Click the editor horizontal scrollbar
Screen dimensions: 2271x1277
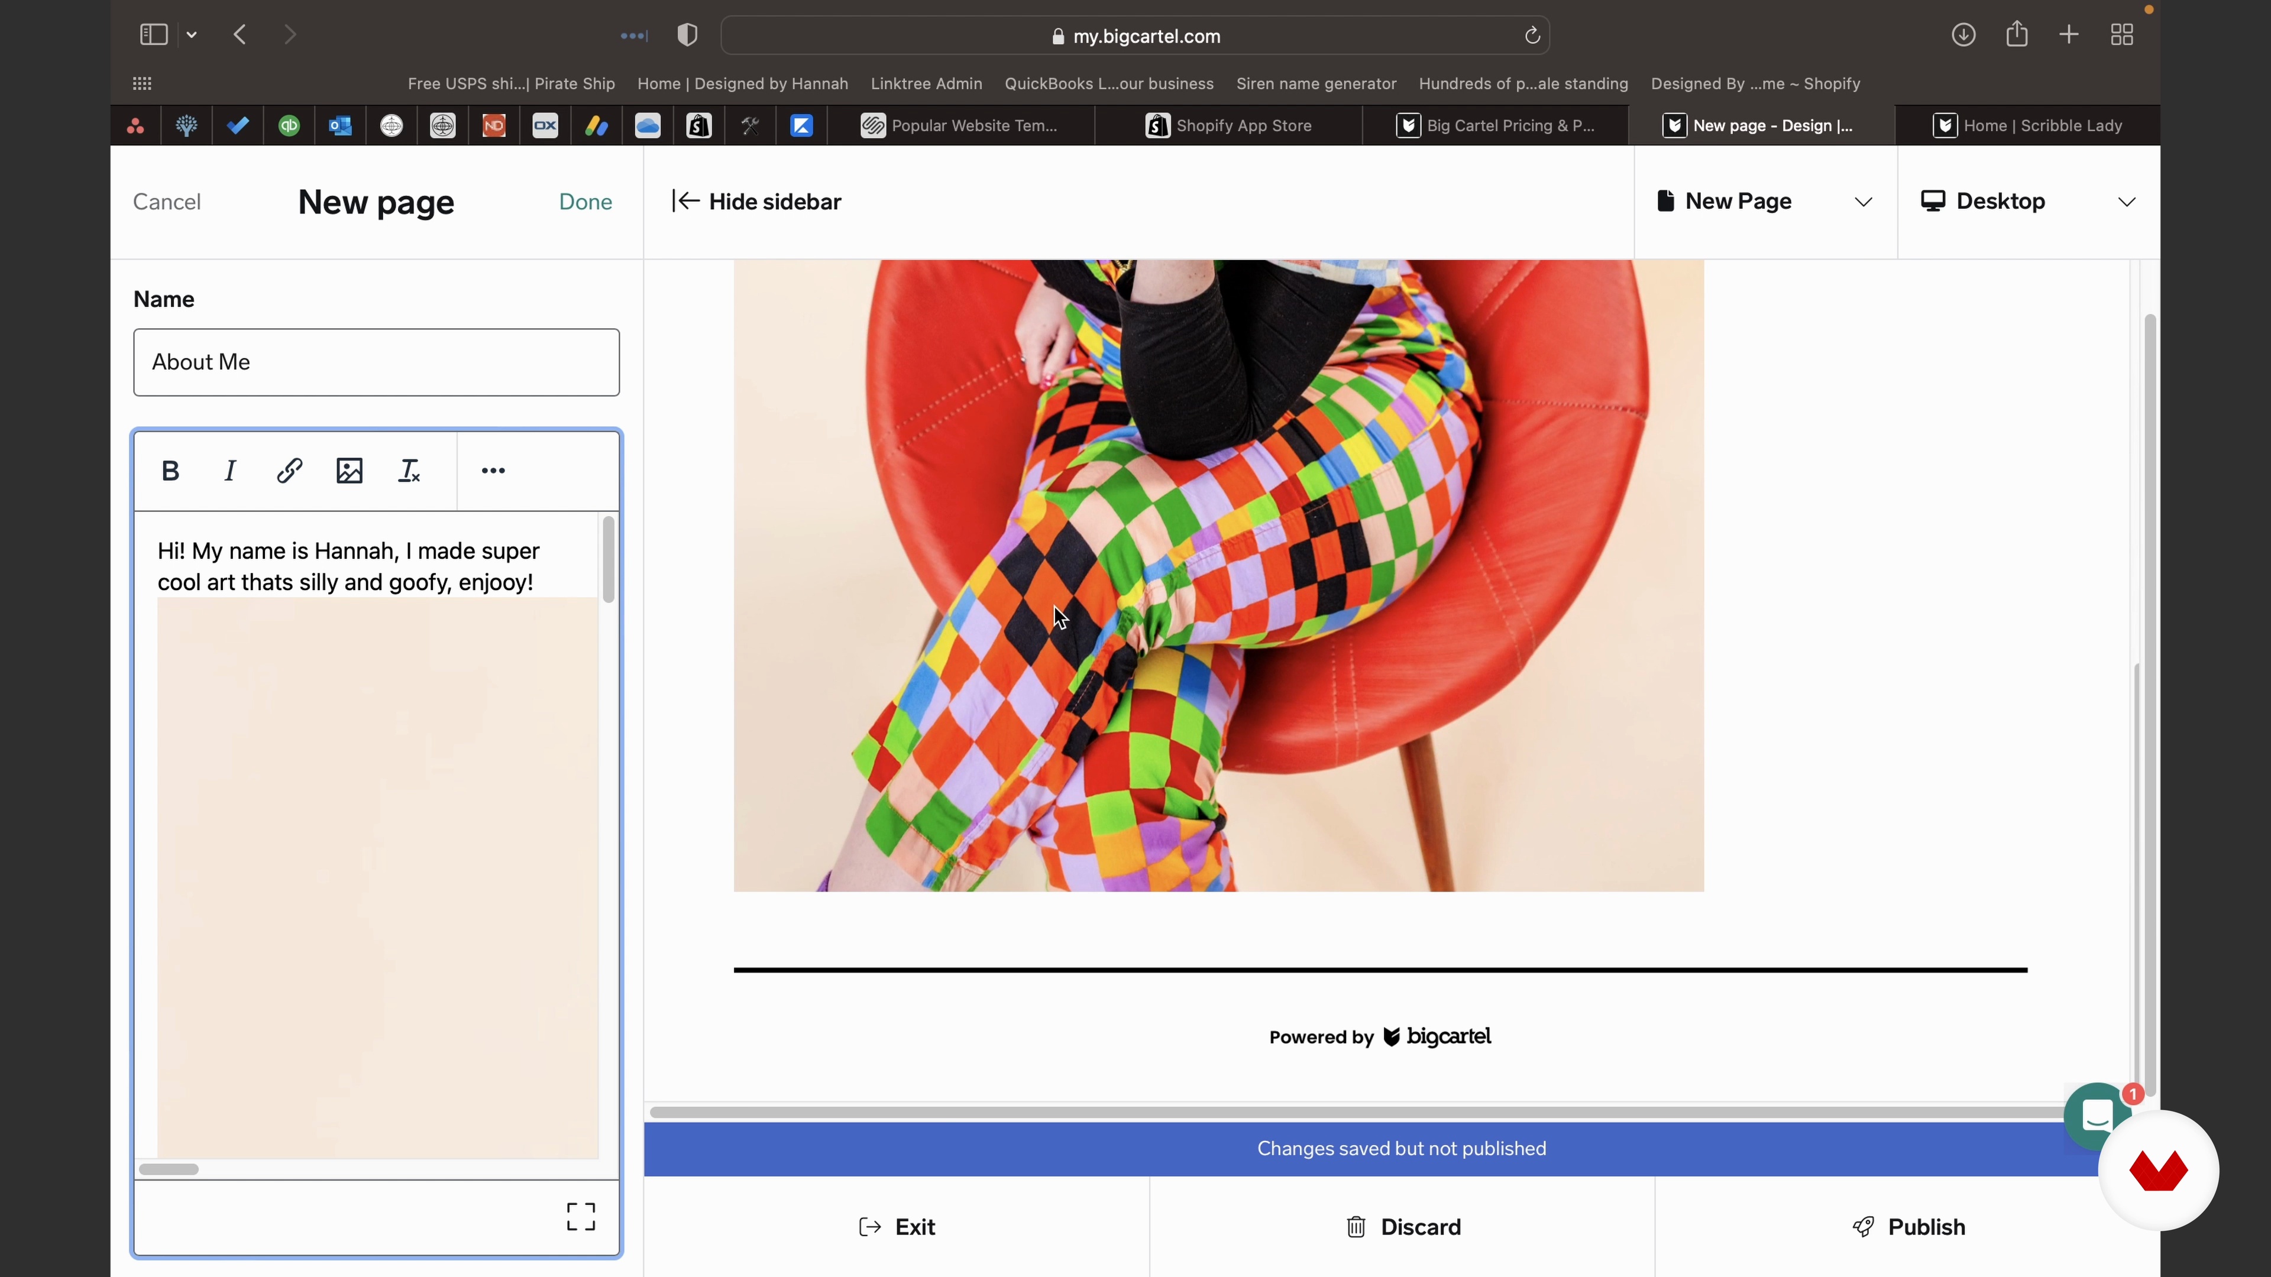click(169, 1169)
